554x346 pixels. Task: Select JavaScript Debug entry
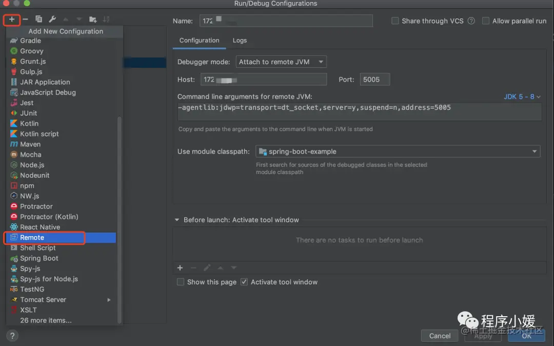(x=61, y=92)
